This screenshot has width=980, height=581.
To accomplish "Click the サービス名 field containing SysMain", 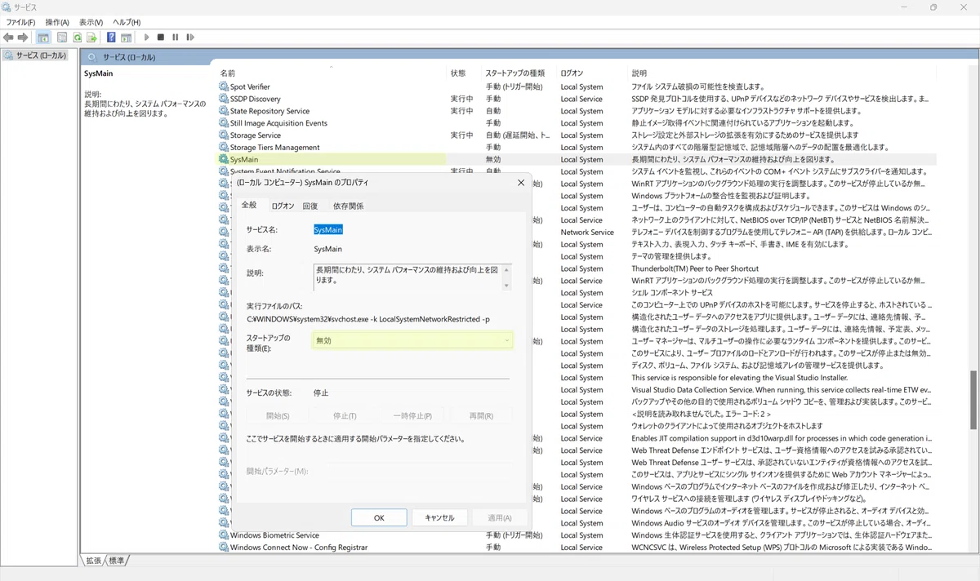I will click(x=328, y=230).
